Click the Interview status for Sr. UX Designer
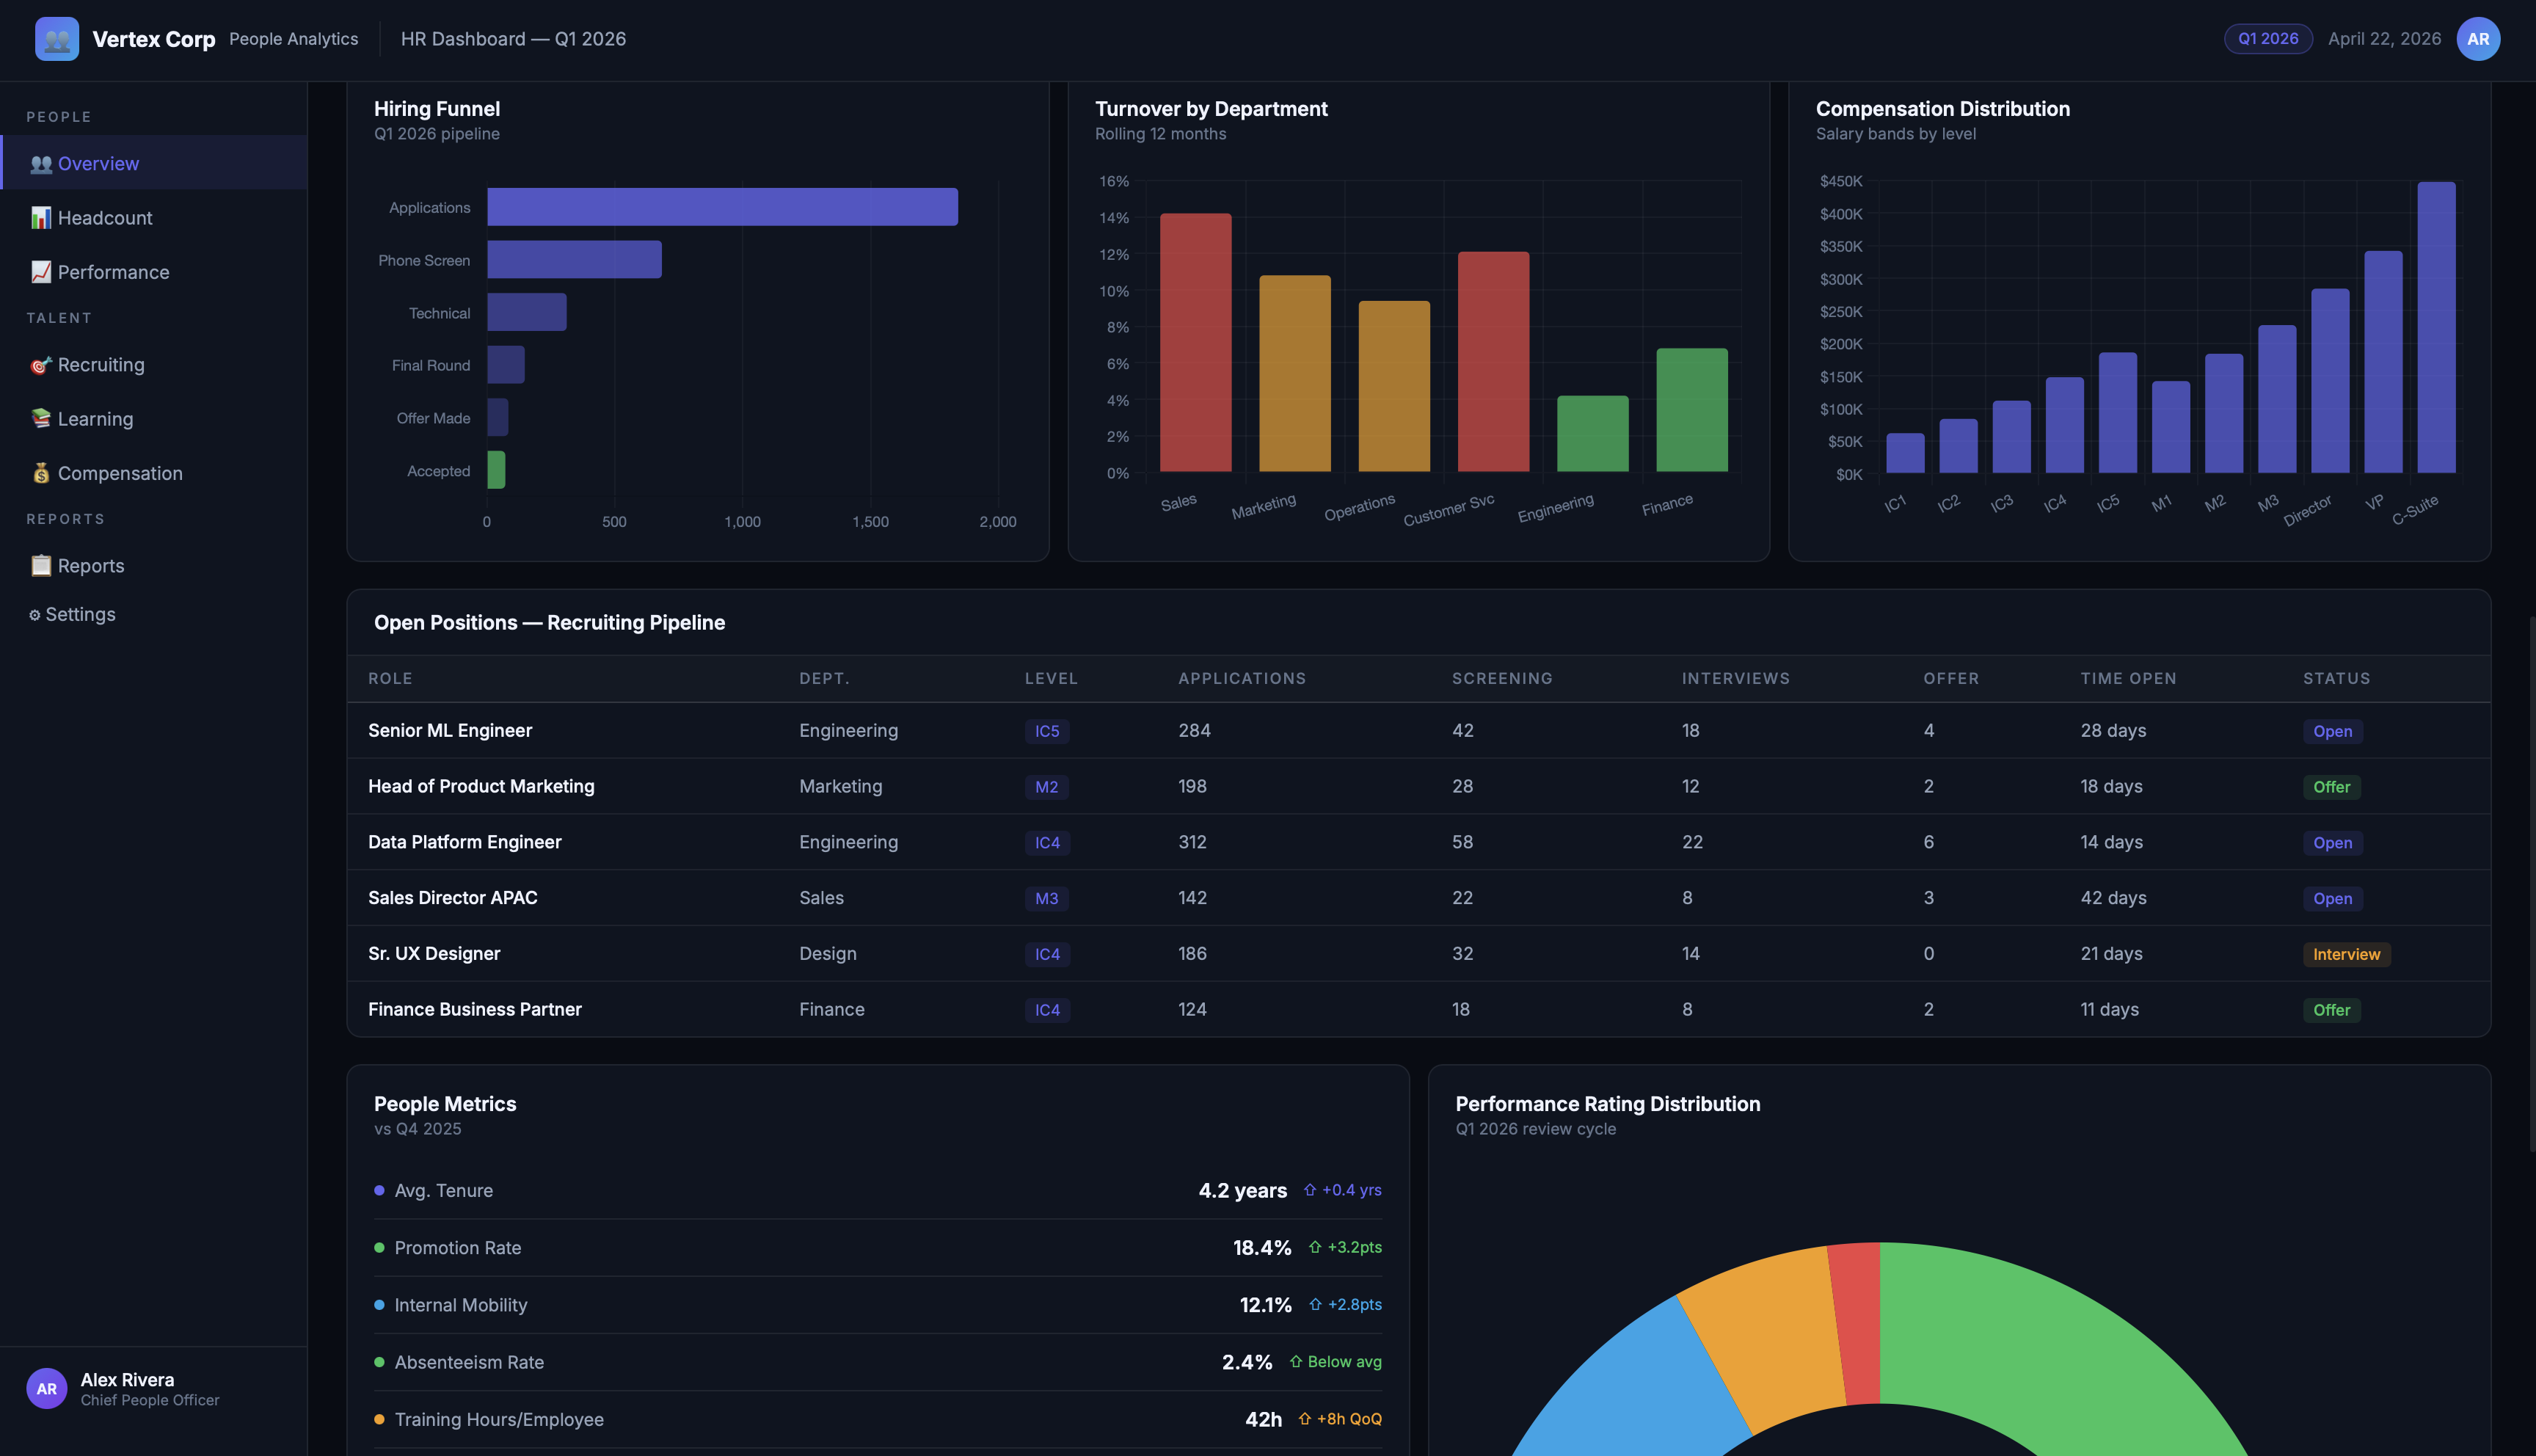 (2346, 954)
